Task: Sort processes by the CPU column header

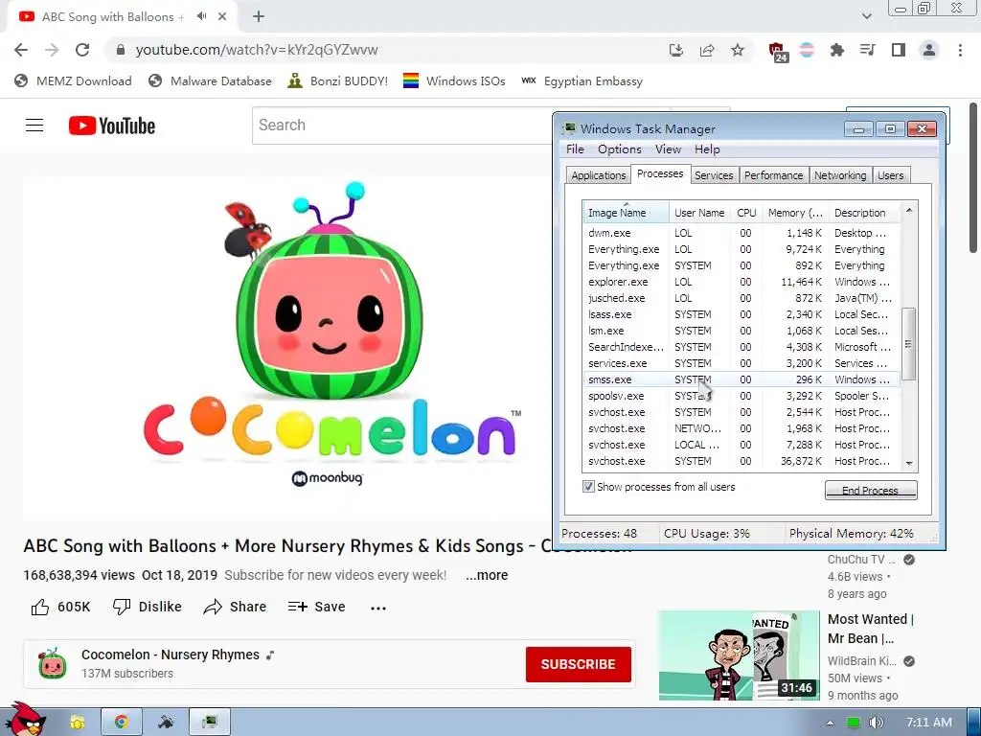Action: point(746,213)
